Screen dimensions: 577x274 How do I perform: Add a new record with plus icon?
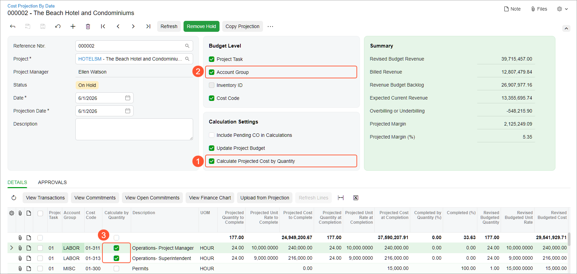point(73,26)
